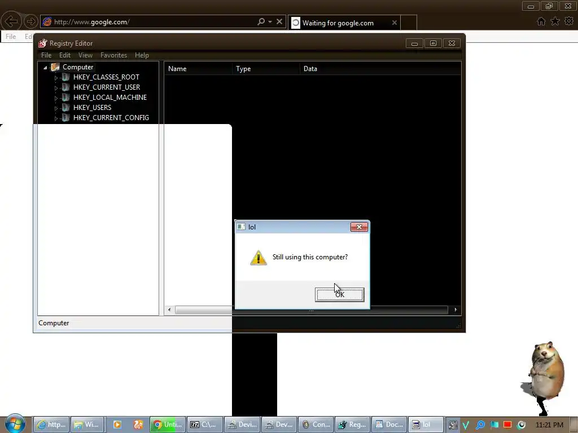This screenshot has height=433, width=578.
Task: Click the horizontal scrollbar right arrow
Action: [456, 310]
